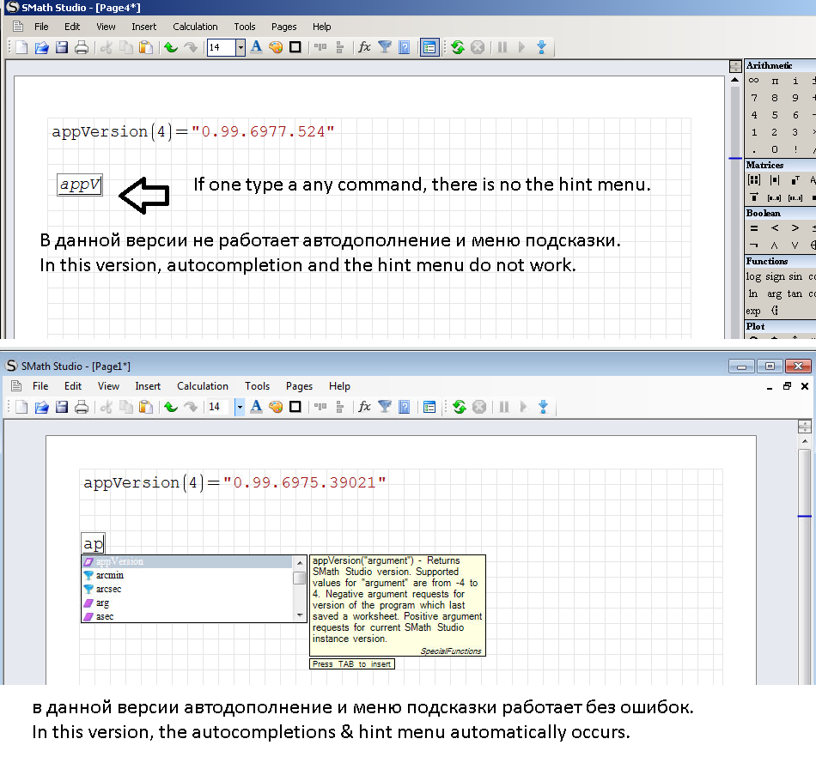Open the file folder icon in the Page4 window
The height and width of the screenshot is (757, 816).
(41, 47)
